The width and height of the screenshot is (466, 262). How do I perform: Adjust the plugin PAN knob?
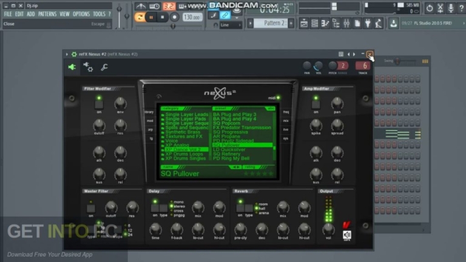pos(306,65)
